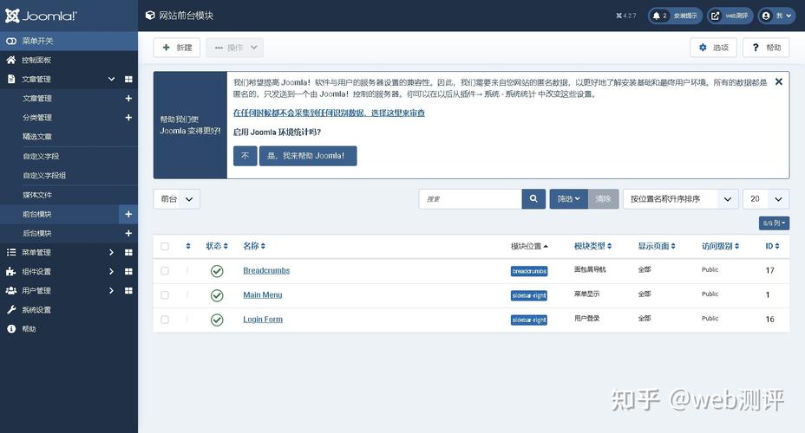Open the 组件设置 dashboard grid icon
805x433 pixels.
(128, 272)
